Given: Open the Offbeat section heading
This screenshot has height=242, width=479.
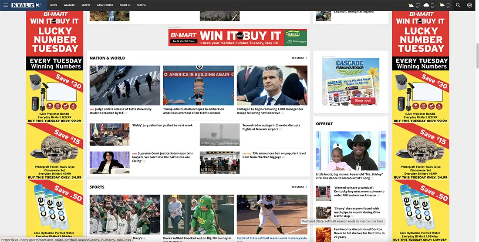Looking at the screenshot, I should tap(324, 124).
